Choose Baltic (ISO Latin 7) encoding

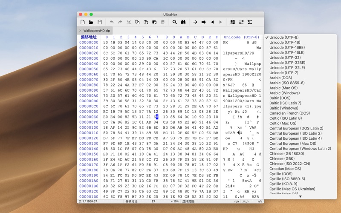(x=285, y=103)
